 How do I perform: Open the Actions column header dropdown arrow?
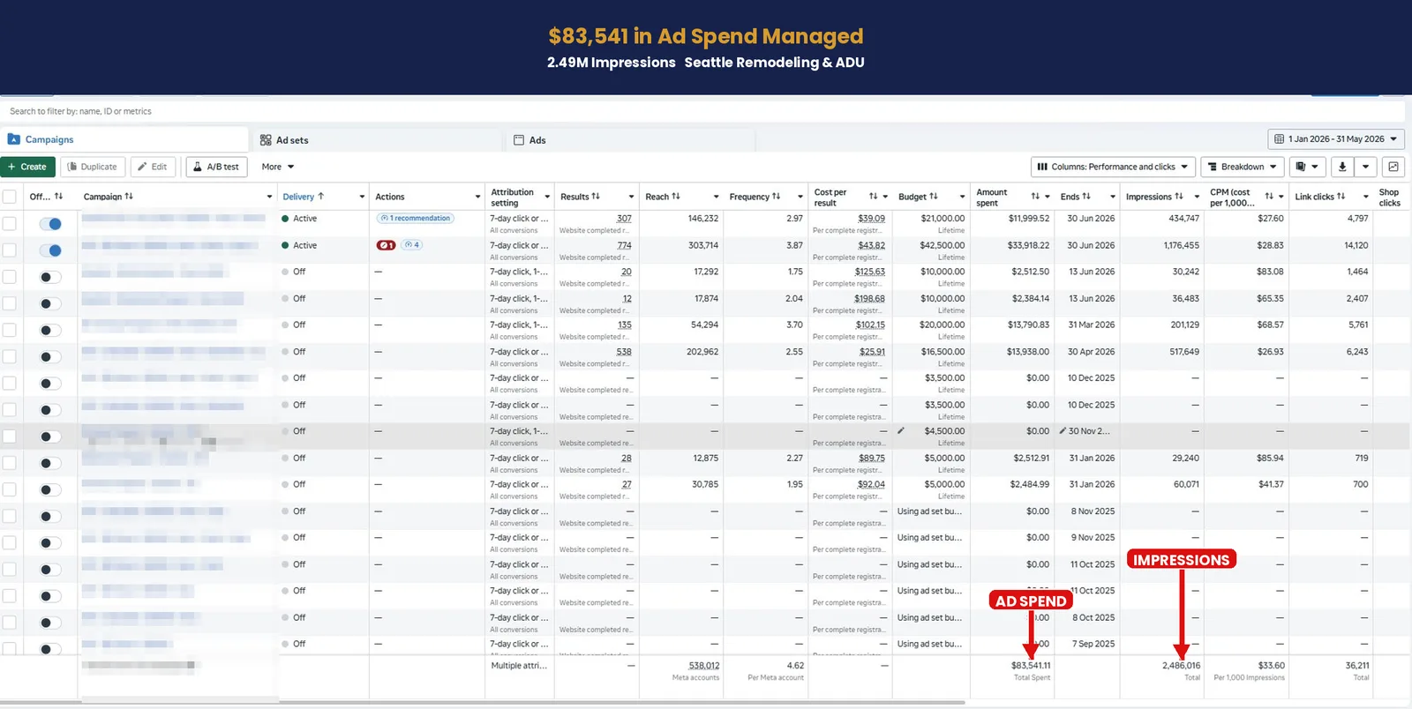pyautogui.click(x=477, y=197)
